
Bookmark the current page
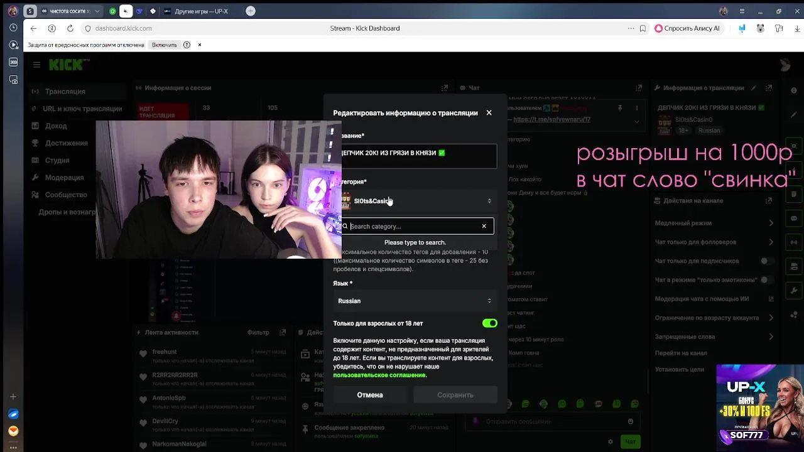643,28
